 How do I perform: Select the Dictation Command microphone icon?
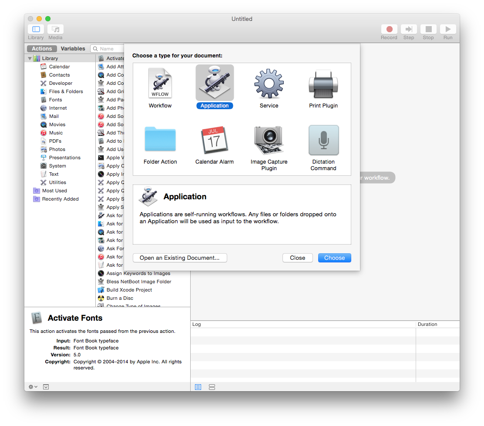[323, 140]
